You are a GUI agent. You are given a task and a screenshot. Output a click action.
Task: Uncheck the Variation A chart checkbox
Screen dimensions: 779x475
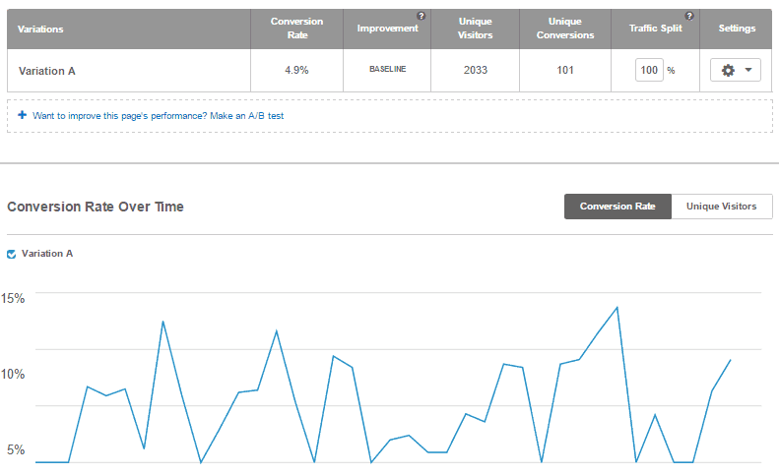tap(12, 254)
